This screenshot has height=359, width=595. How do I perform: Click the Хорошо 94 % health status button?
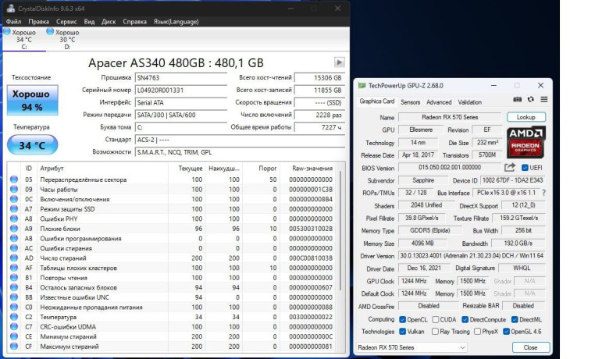[x=33, y=100]
